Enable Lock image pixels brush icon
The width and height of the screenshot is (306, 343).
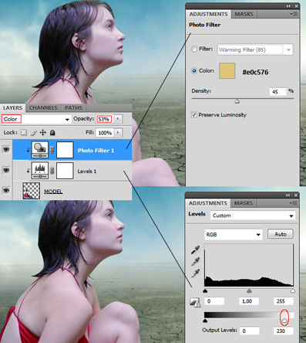(33, 133)
